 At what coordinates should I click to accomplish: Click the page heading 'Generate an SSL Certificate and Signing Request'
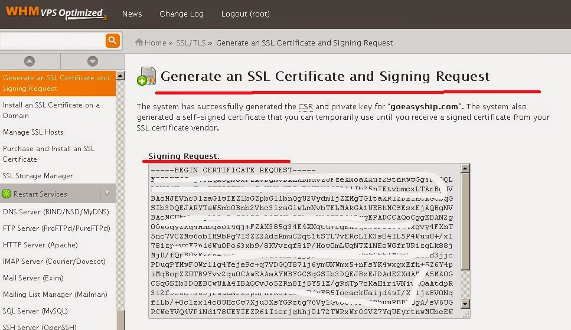[325, 76]
